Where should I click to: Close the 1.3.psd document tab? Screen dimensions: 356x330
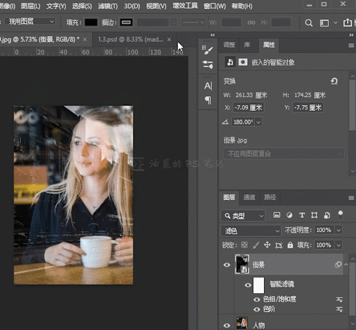click(169, 39)
